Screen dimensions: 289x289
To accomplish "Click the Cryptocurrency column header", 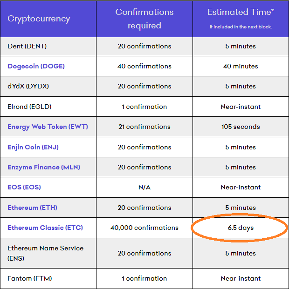I will coord(39,19).
